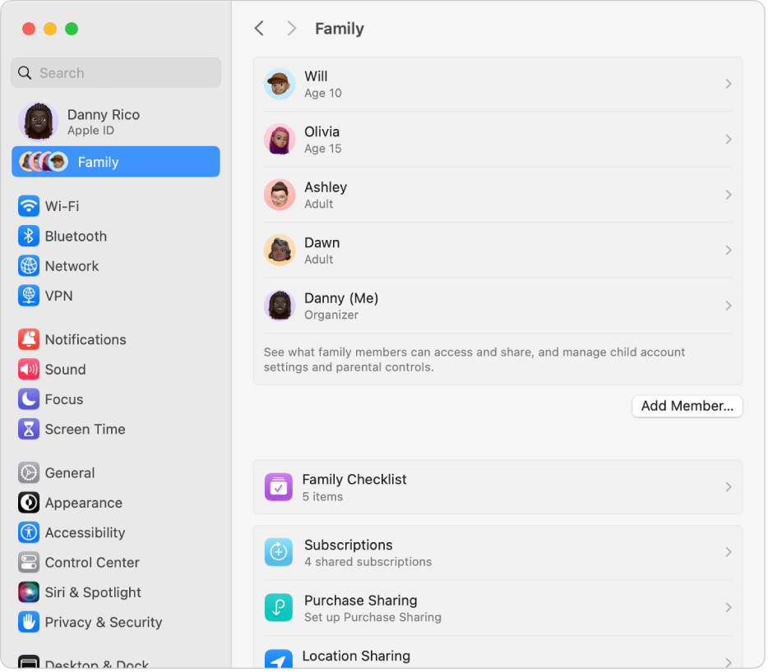This screenshot has width=768, height=672.
Task: Select the Subscriptions plus-circle icon
Action: pos(279,552)
